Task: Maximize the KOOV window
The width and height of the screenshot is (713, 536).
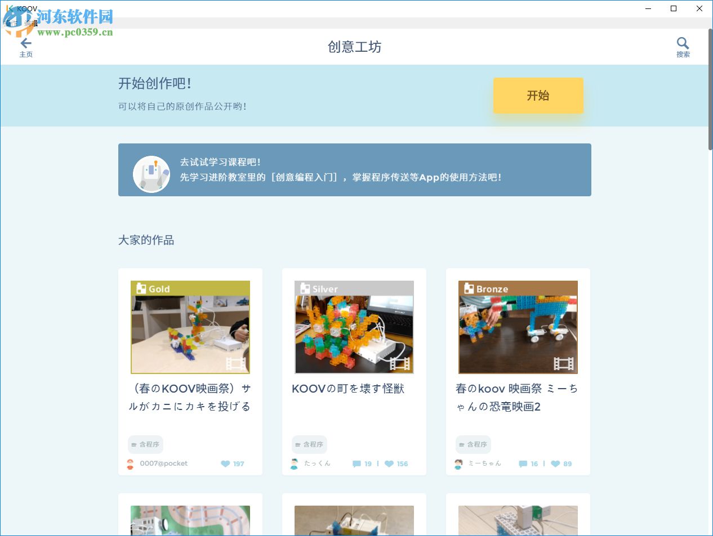Action: point(674,8)
